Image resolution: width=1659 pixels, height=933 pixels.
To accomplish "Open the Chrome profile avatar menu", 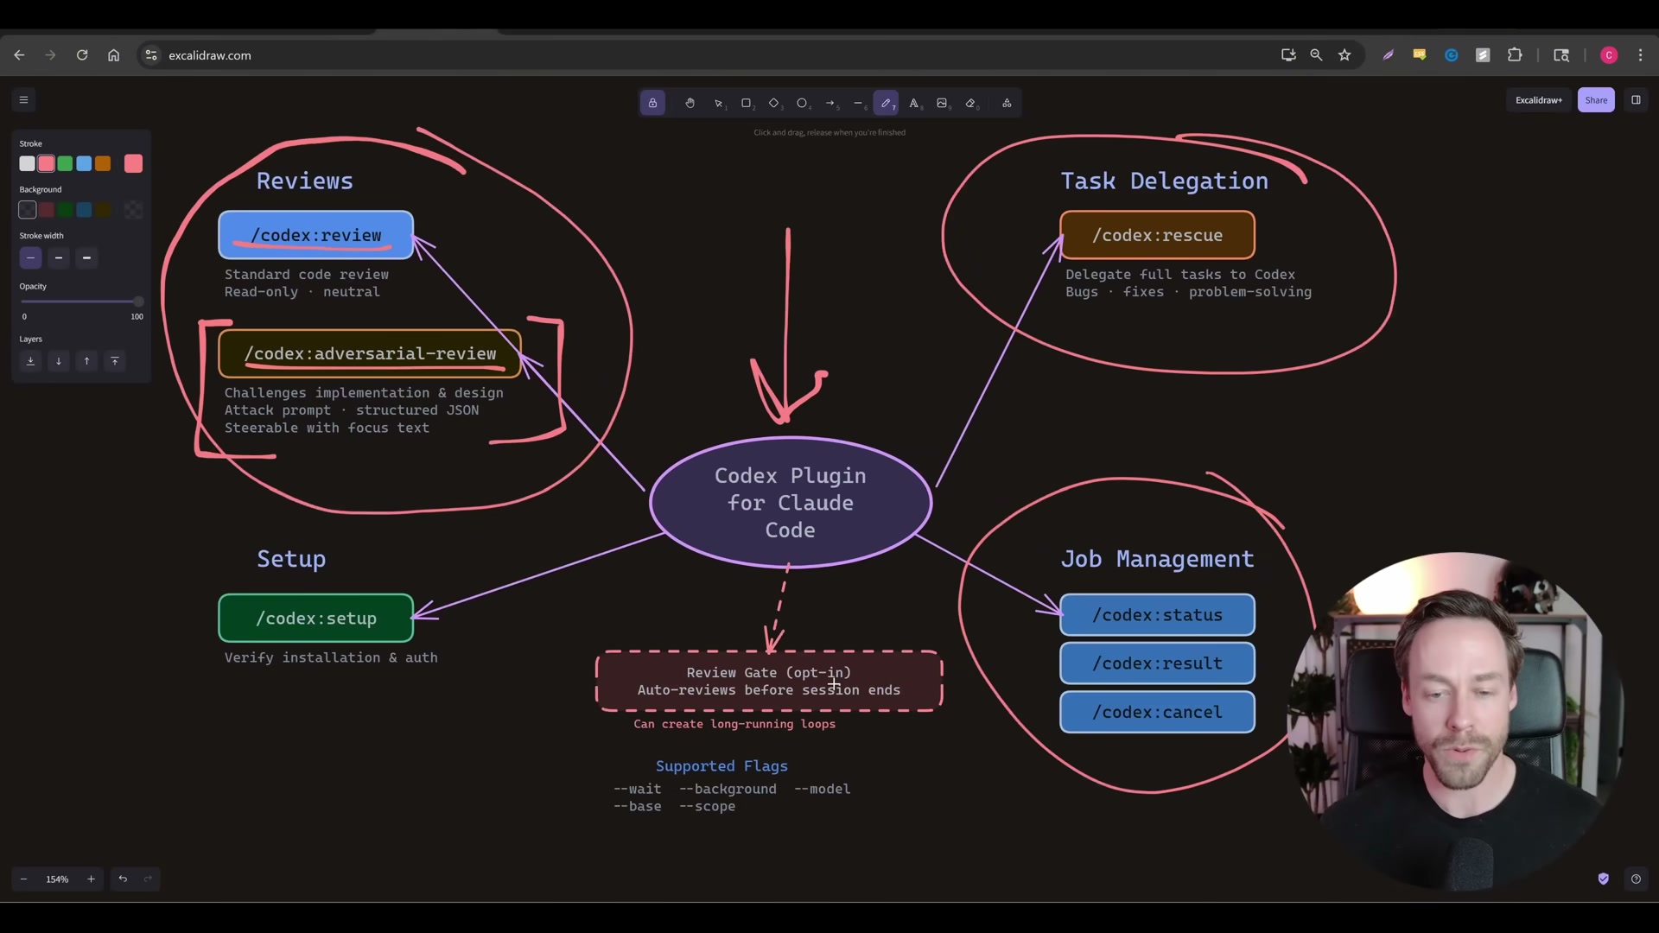I will [x=1609, y=55].
